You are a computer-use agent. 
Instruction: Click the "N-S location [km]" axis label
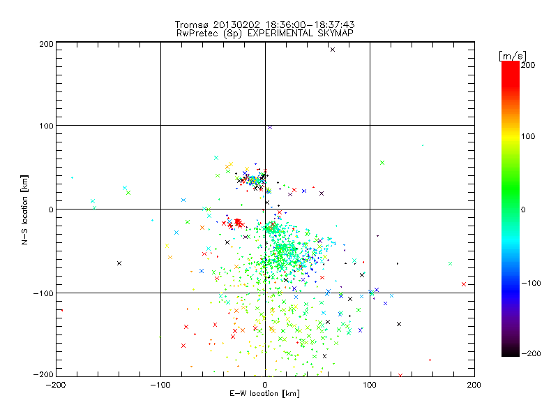24,209
